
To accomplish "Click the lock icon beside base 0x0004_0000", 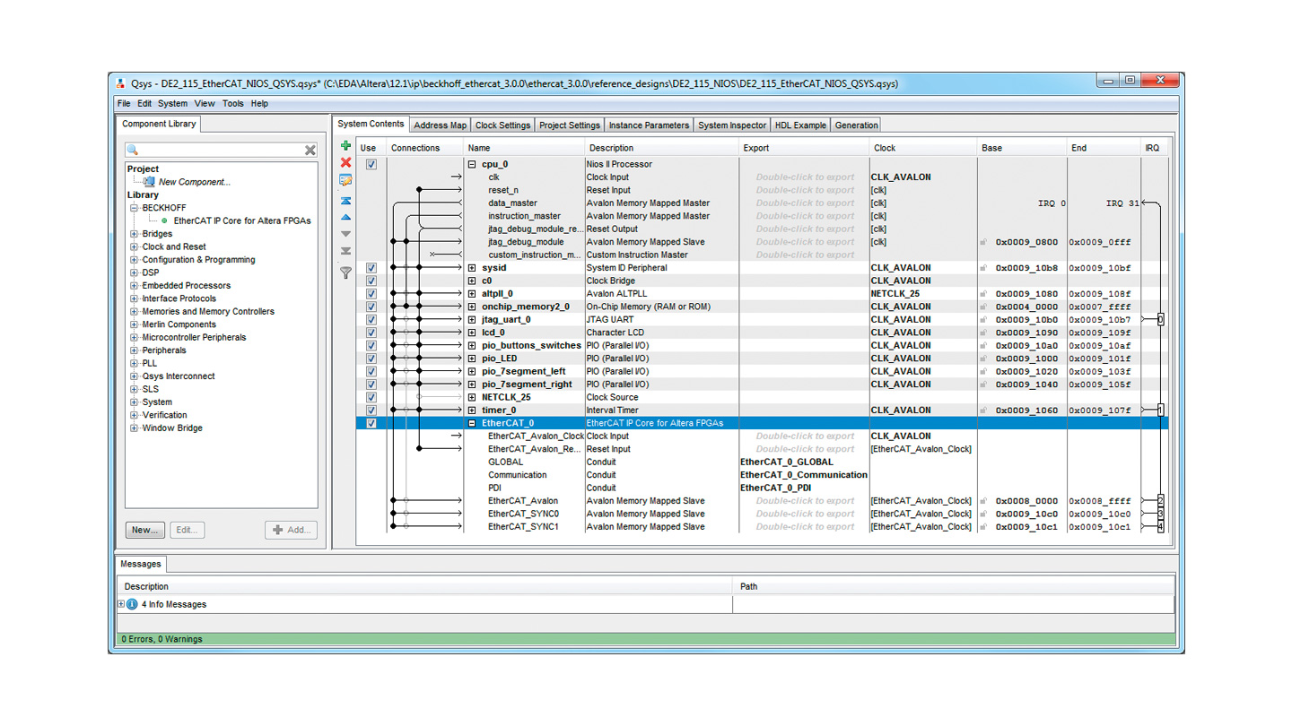I will pyautogui.click(x=984, y=307).
